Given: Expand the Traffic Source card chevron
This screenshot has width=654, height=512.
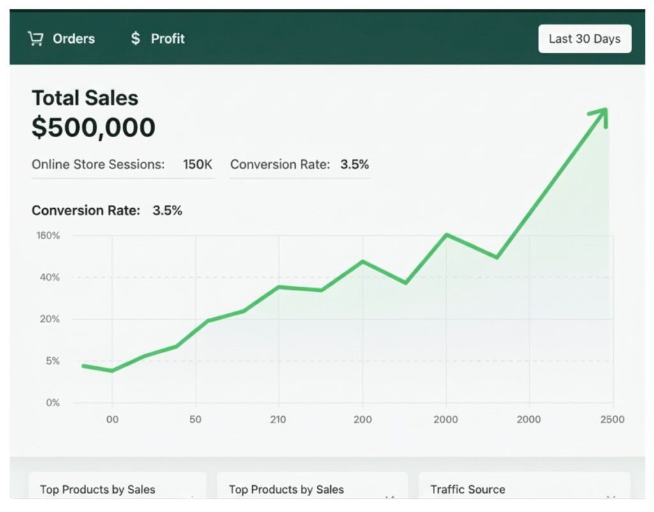Looking at the screenshot, I should 611,497.
